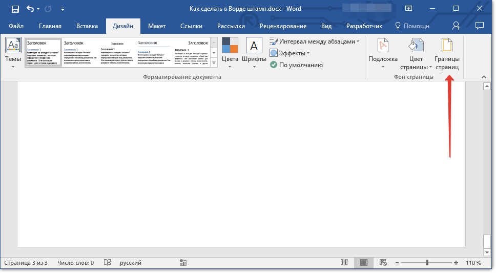Open the Share person icon
The image size is (496, 273).
pos(456,26)
